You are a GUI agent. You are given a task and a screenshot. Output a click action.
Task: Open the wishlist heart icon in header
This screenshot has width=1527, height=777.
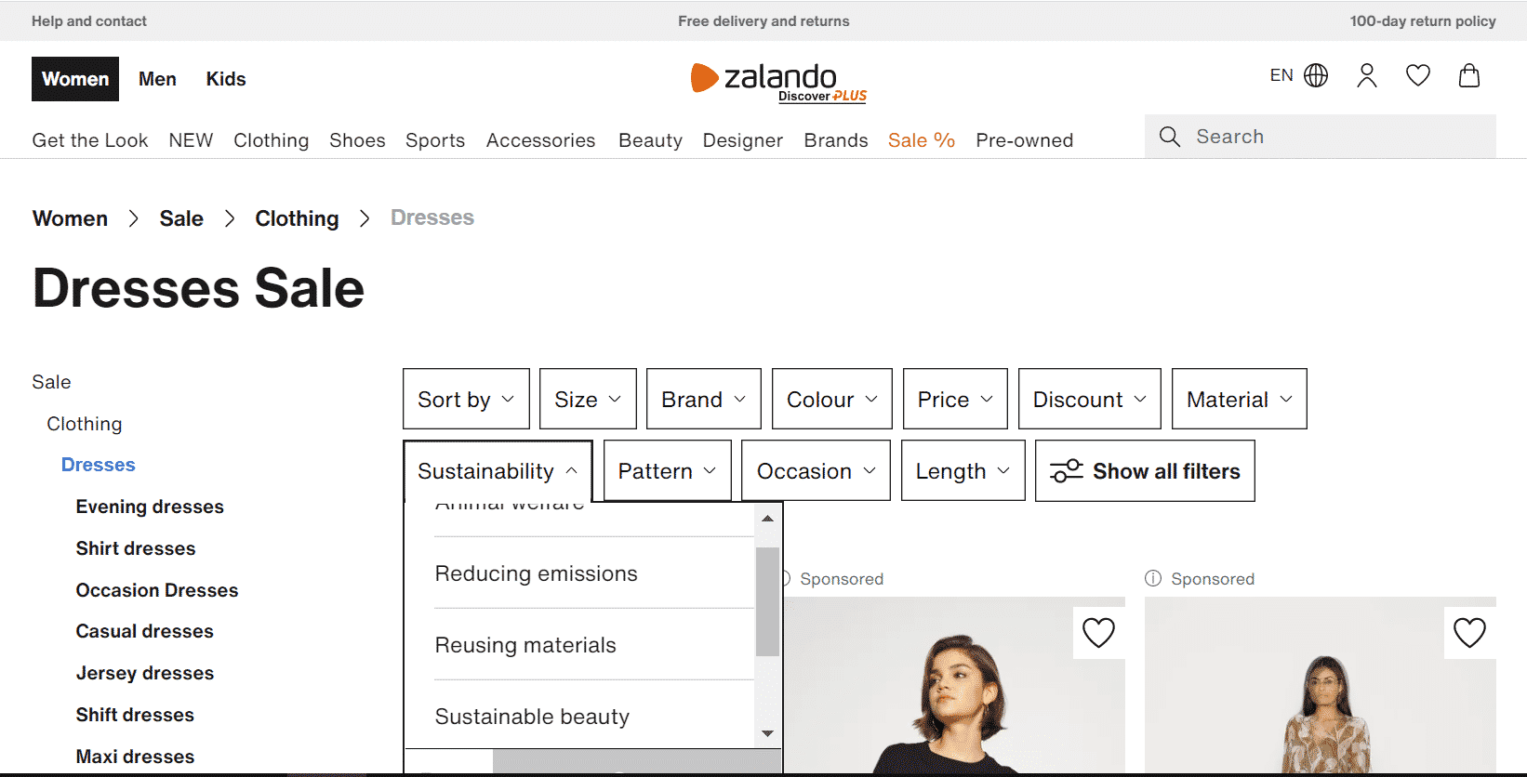click(x=1417, y=75)
